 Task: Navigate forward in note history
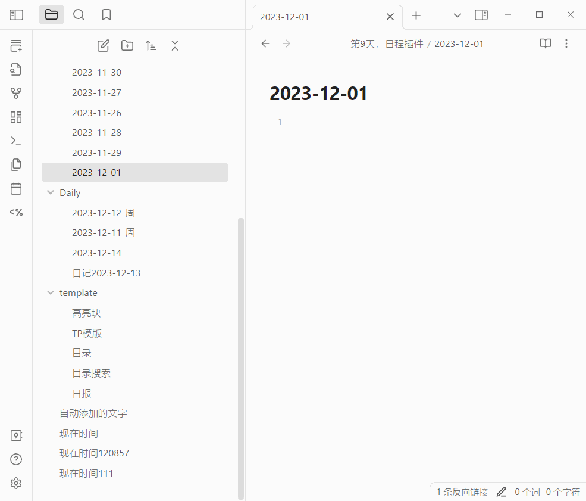coord(286,43)
